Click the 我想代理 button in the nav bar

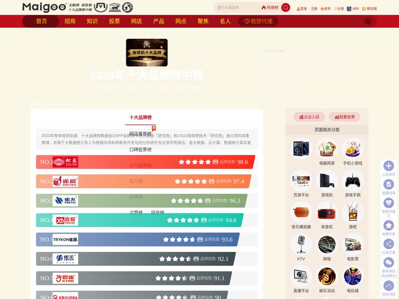pyautogui.click(x=258, y=21)
